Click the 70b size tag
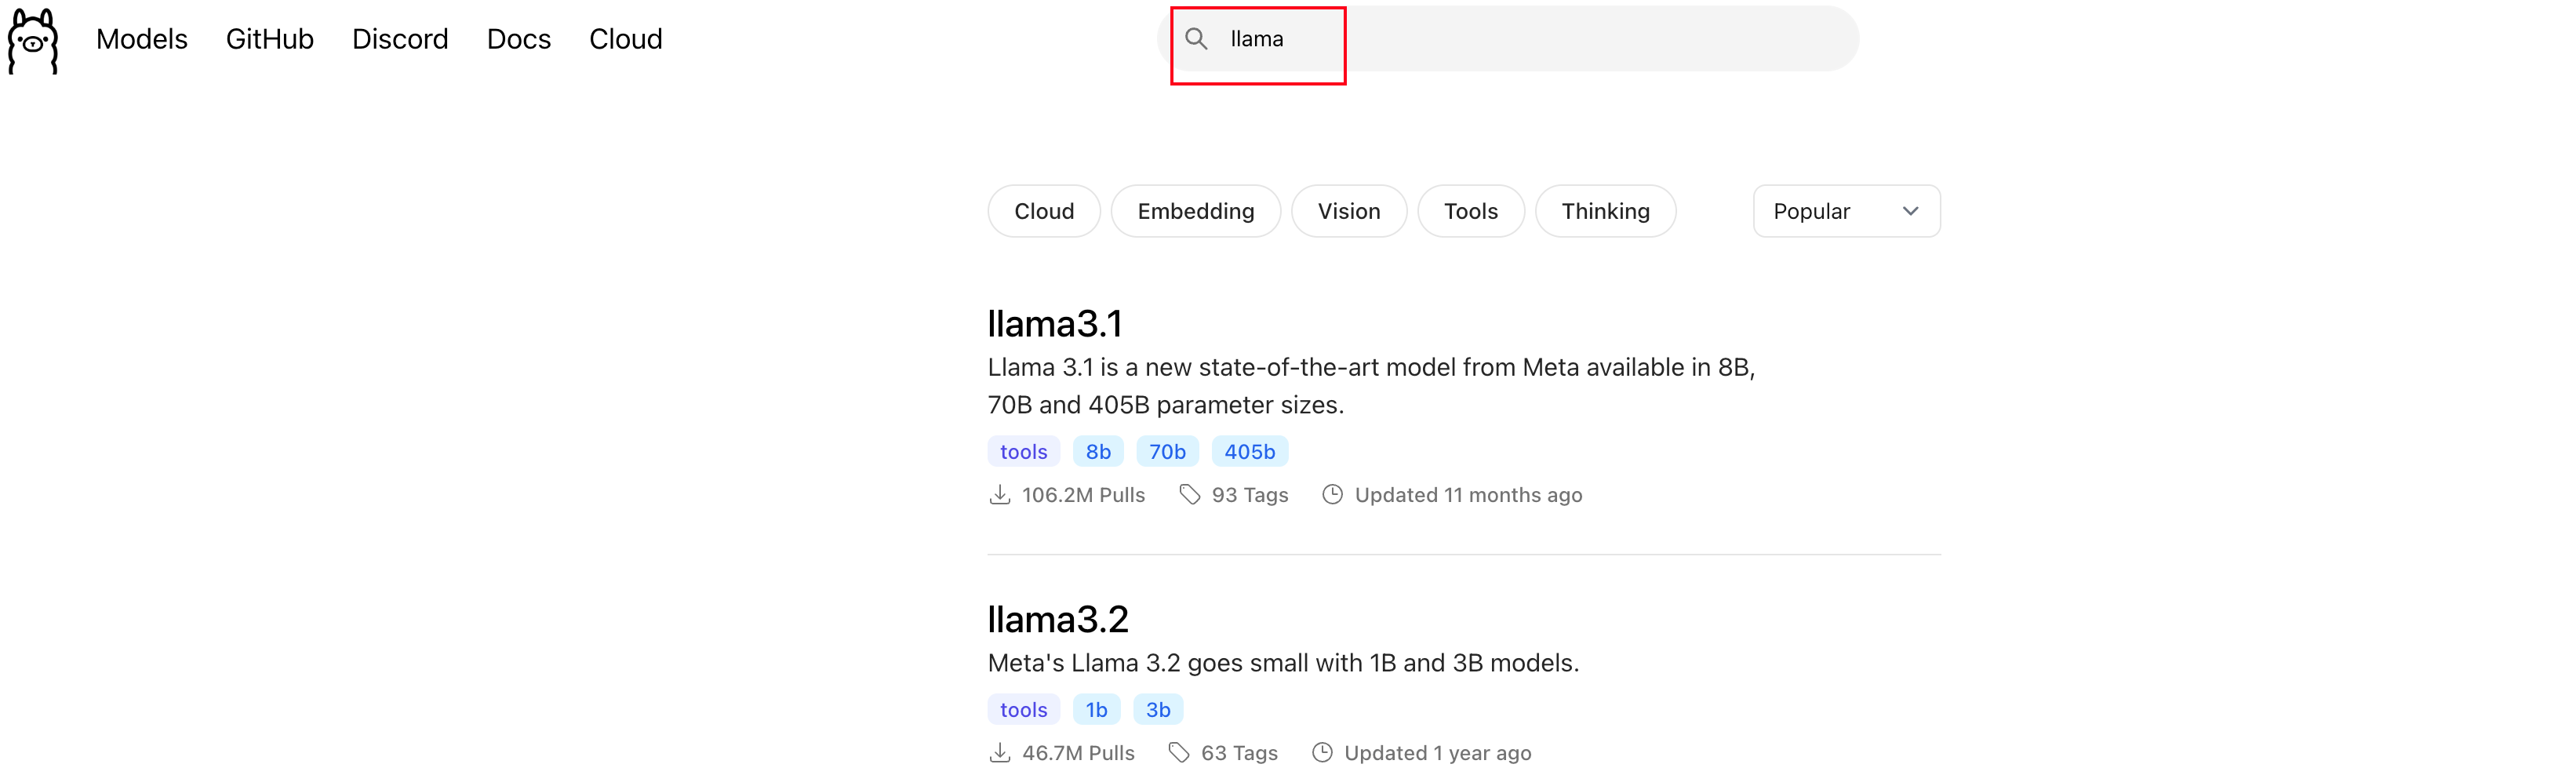2576x775 pixels. (x=1167, y=452)
